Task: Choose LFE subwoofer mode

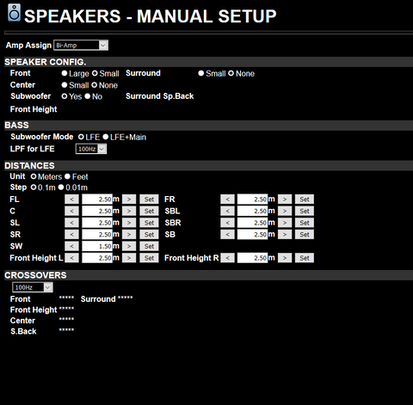Action: pyautogui.click(x=81, y=137)
